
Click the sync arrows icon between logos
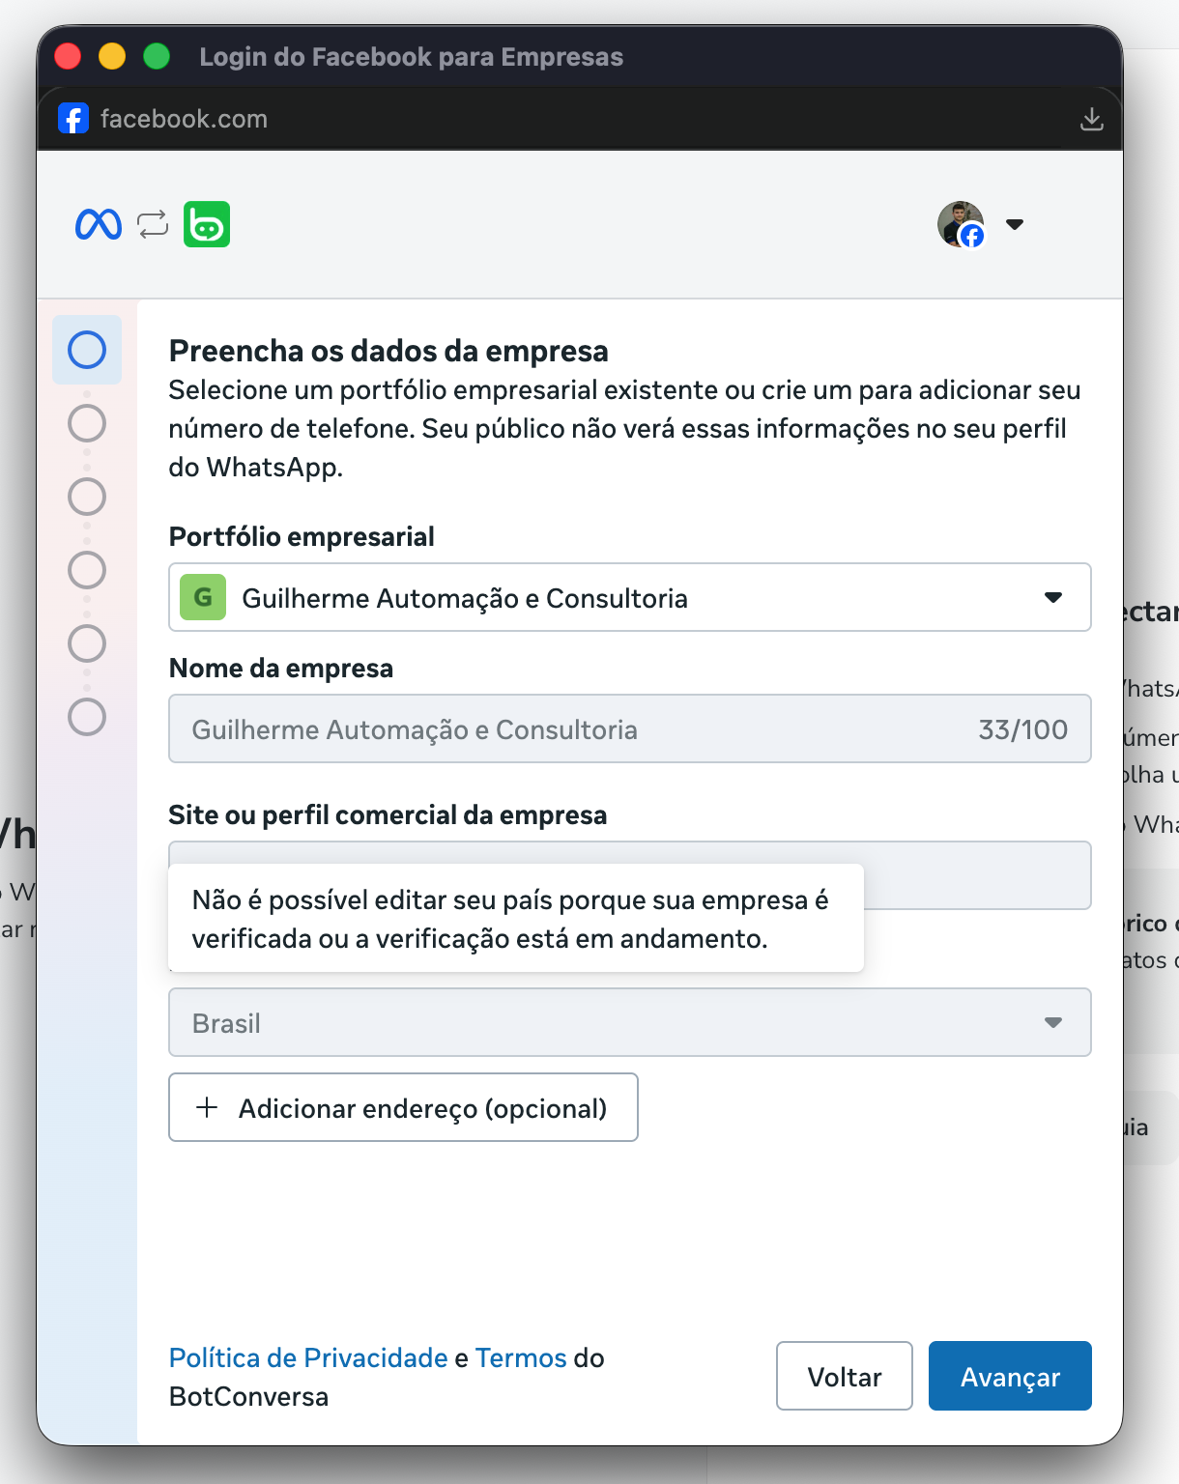point(153,224)
